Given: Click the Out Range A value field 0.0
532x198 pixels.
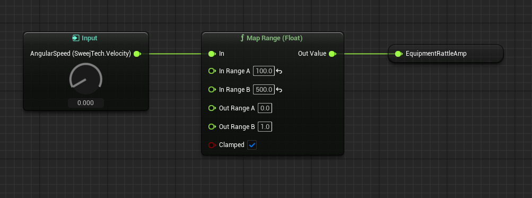Looking at the screenshot, I should click(x=265, y=108).
